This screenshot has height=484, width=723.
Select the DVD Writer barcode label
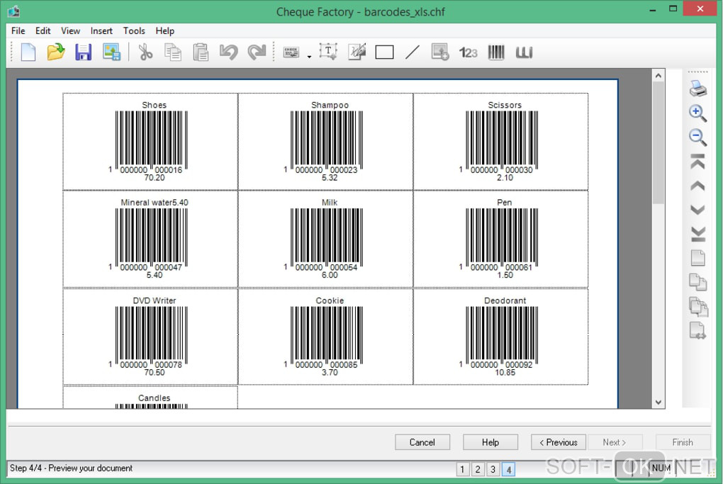(x=150, y=336)
